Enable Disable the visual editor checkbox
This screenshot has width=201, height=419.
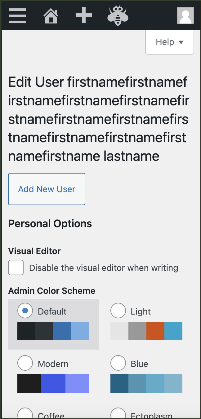tap(16, 267)
